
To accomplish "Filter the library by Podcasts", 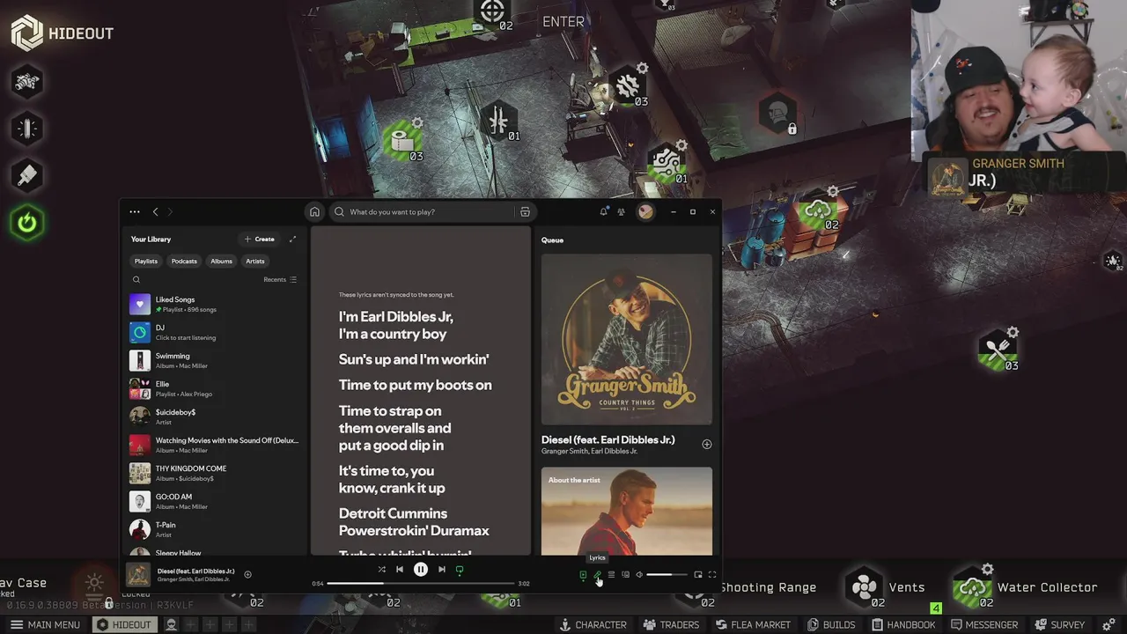I will coord(184,261).
